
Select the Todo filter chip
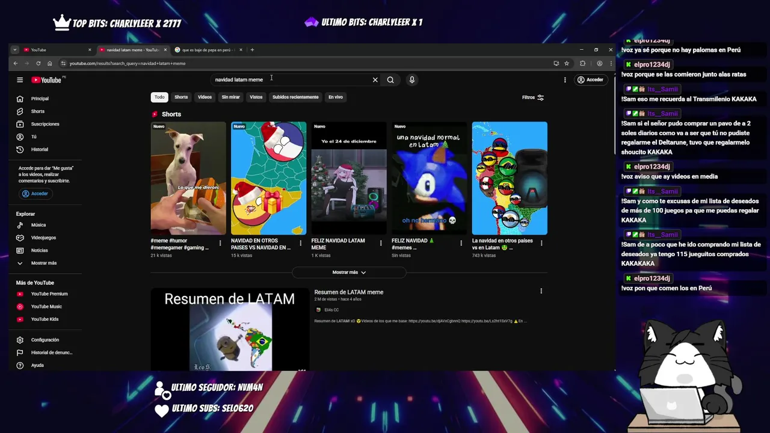pyautogui.click(x=159, y=97)
